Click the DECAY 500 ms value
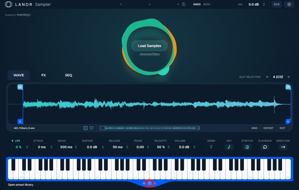The image size is (299, 190). 66,147
